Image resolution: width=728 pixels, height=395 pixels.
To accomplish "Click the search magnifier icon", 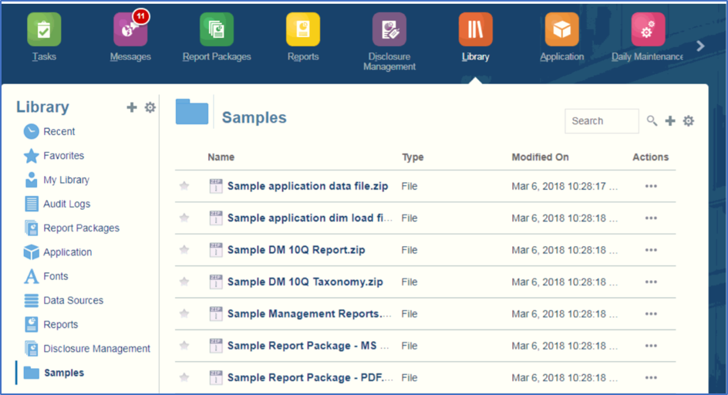I will [x=652, y=121].
